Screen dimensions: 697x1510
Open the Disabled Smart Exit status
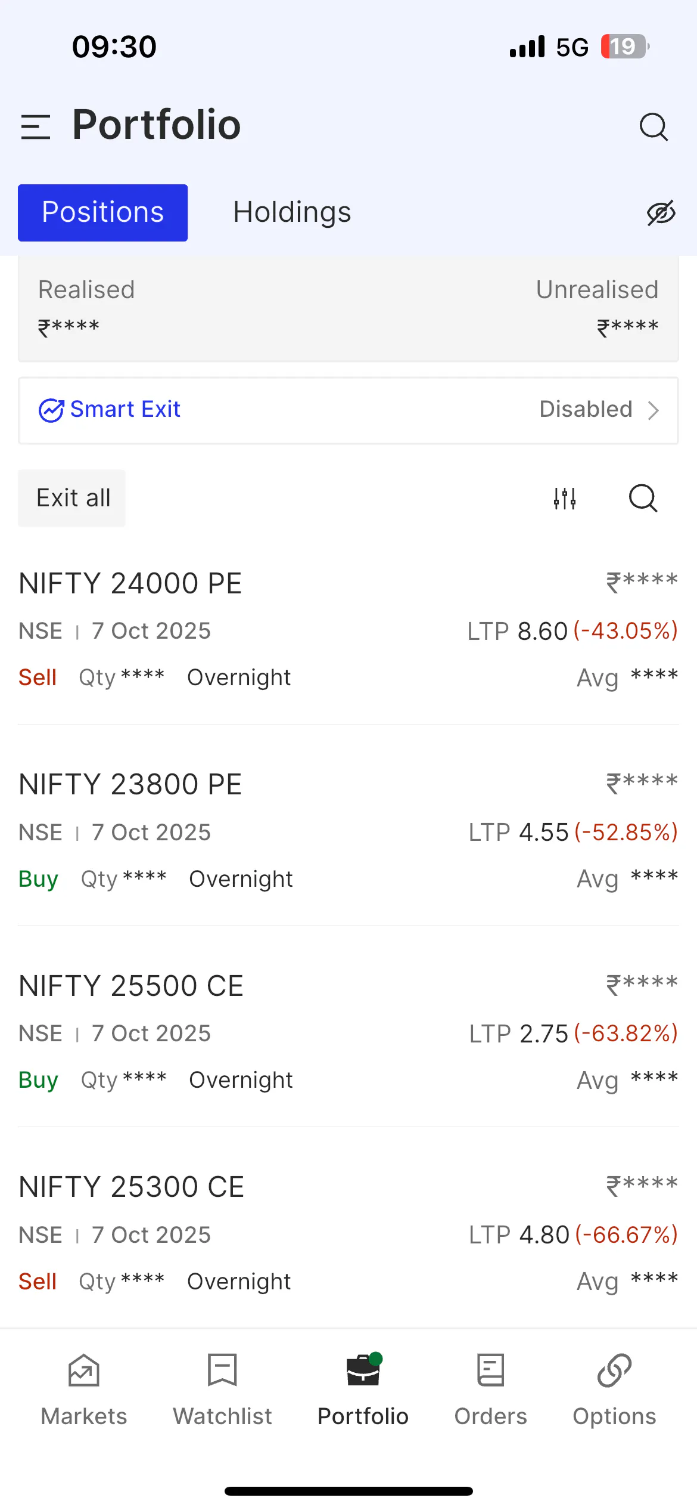(x=585, y=410)
